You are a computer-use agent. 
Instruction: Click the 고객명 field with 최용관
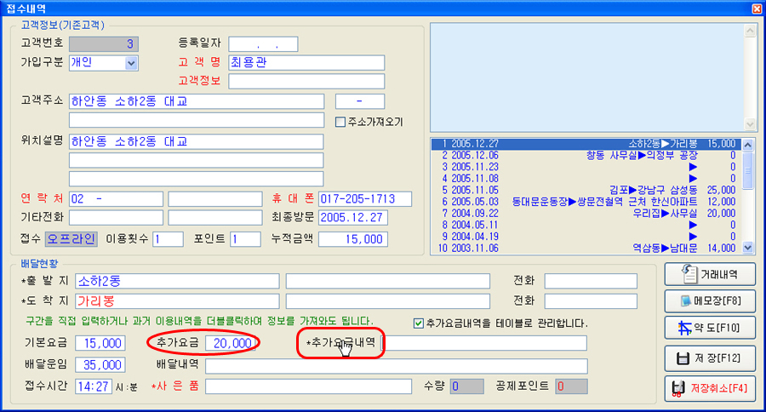pyautogui.click(x=306, y=62)
